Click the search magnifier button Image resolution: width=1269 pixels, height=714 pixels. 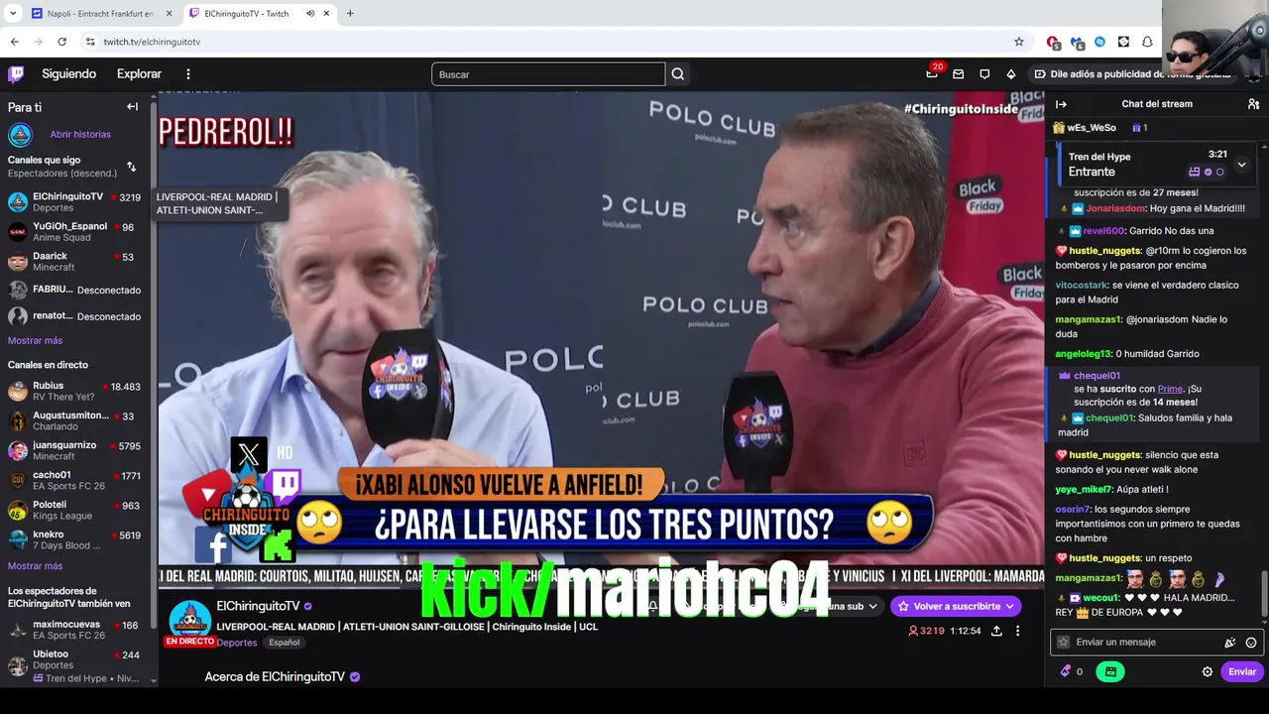click(678, 74)
